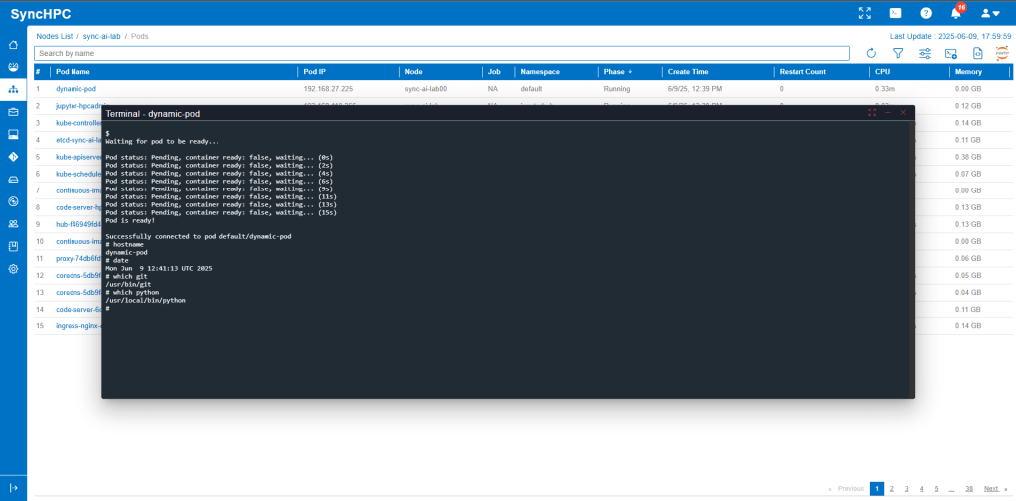Launch Jupyter from the toolbar logo
Screen dimensions: 1016x501
(1002, 53)
